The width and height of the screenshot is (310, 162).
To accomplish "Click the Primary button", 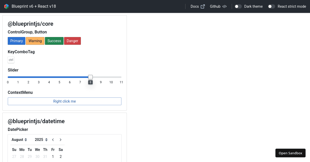I will click(16, 41).
